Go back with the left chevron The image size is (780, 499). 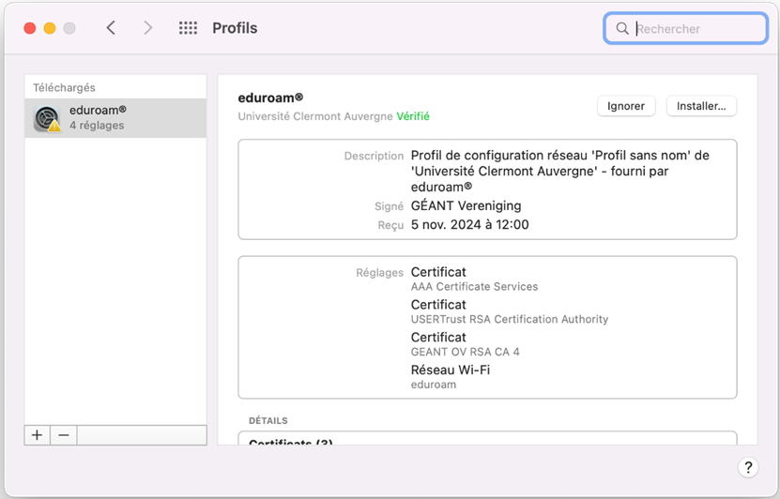(111, 28)
